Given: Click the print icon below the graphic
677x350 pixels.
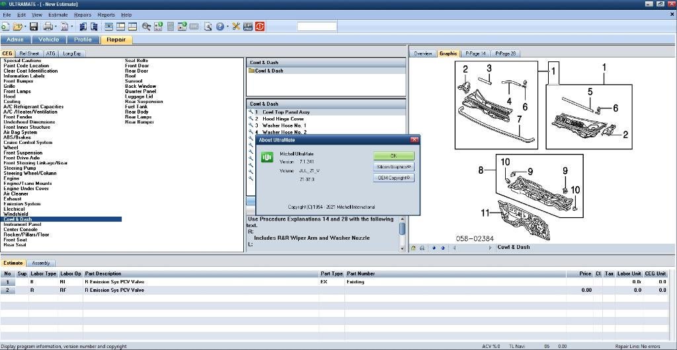Looking at the screenshot, I should (x=421, y=248).
